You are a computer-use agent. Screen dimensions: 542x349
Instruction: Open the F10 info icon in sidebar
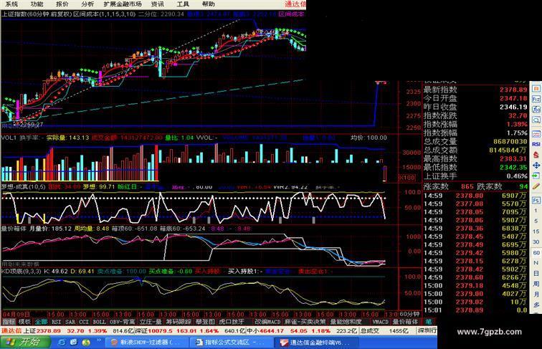(536, 110)
